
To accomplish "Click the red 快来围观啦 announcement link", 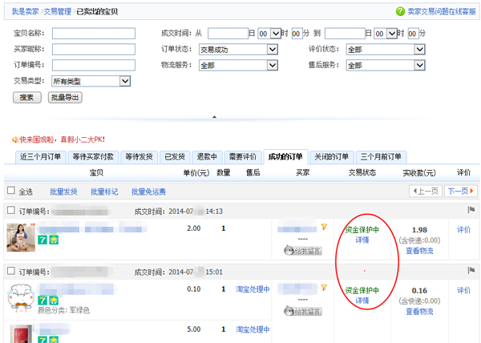I will 63,139.
